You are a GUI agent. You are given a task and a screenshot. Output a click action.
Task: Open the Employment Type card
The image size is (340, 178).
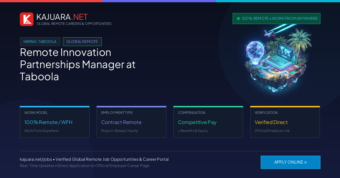coord(131,122)
